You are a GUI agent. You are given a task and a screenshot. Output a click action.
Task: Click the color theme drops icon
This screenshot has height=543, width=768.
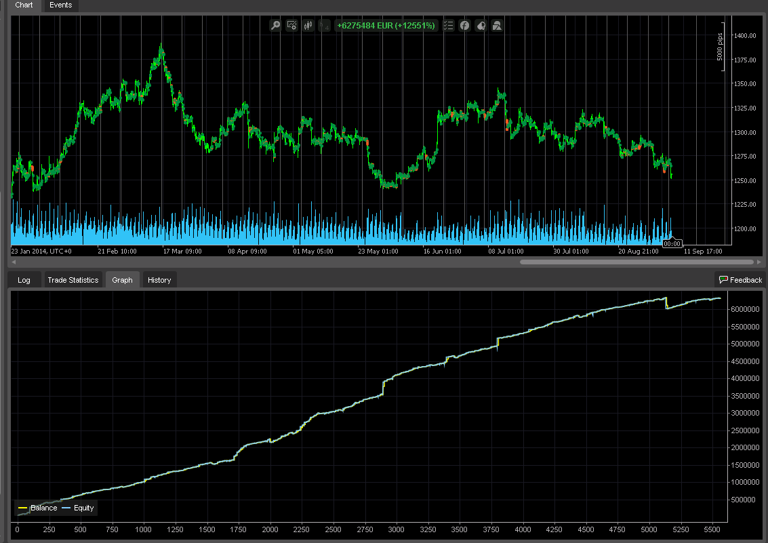[481, 26]
